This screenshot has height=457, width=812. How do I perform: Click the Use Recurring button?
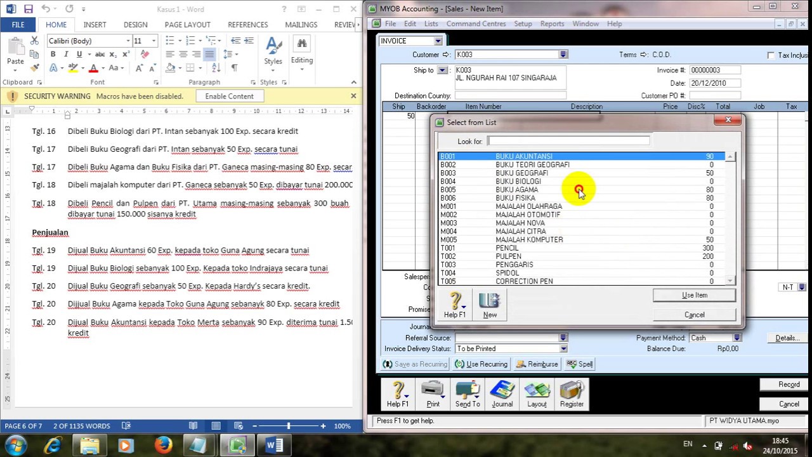pos(481,364)
